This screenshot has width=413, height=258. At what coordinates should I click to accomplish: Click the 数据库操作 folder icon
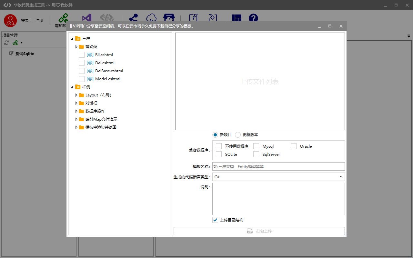[x=81, y=111]
